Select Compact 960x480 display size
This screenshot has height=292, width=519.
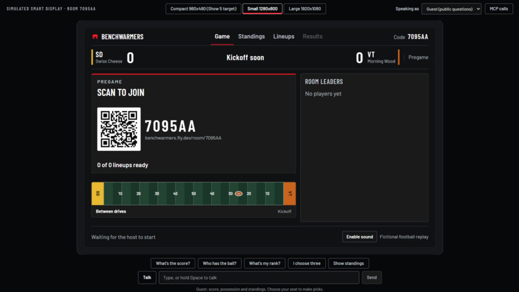coord(203,8)
